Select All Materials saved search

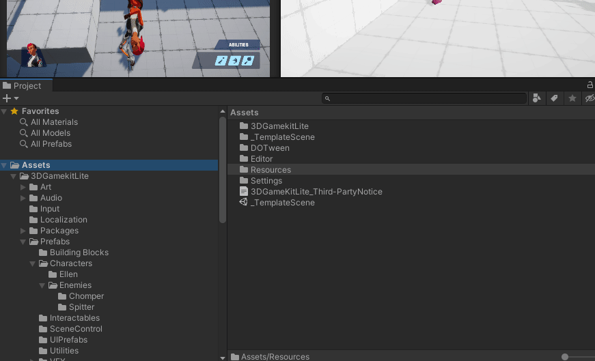tap(54, 122)
